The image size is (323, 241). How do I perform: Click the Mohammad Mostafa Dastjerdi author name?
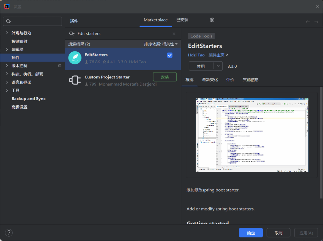point(128,84)
